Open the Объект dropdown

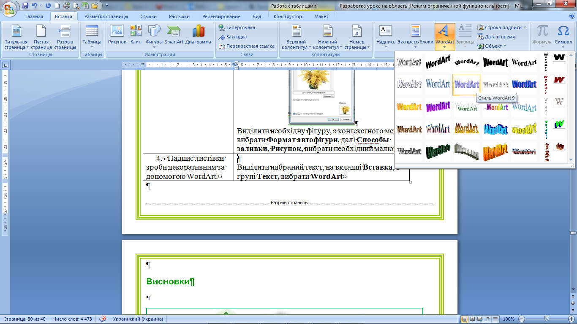click(492, 46)
